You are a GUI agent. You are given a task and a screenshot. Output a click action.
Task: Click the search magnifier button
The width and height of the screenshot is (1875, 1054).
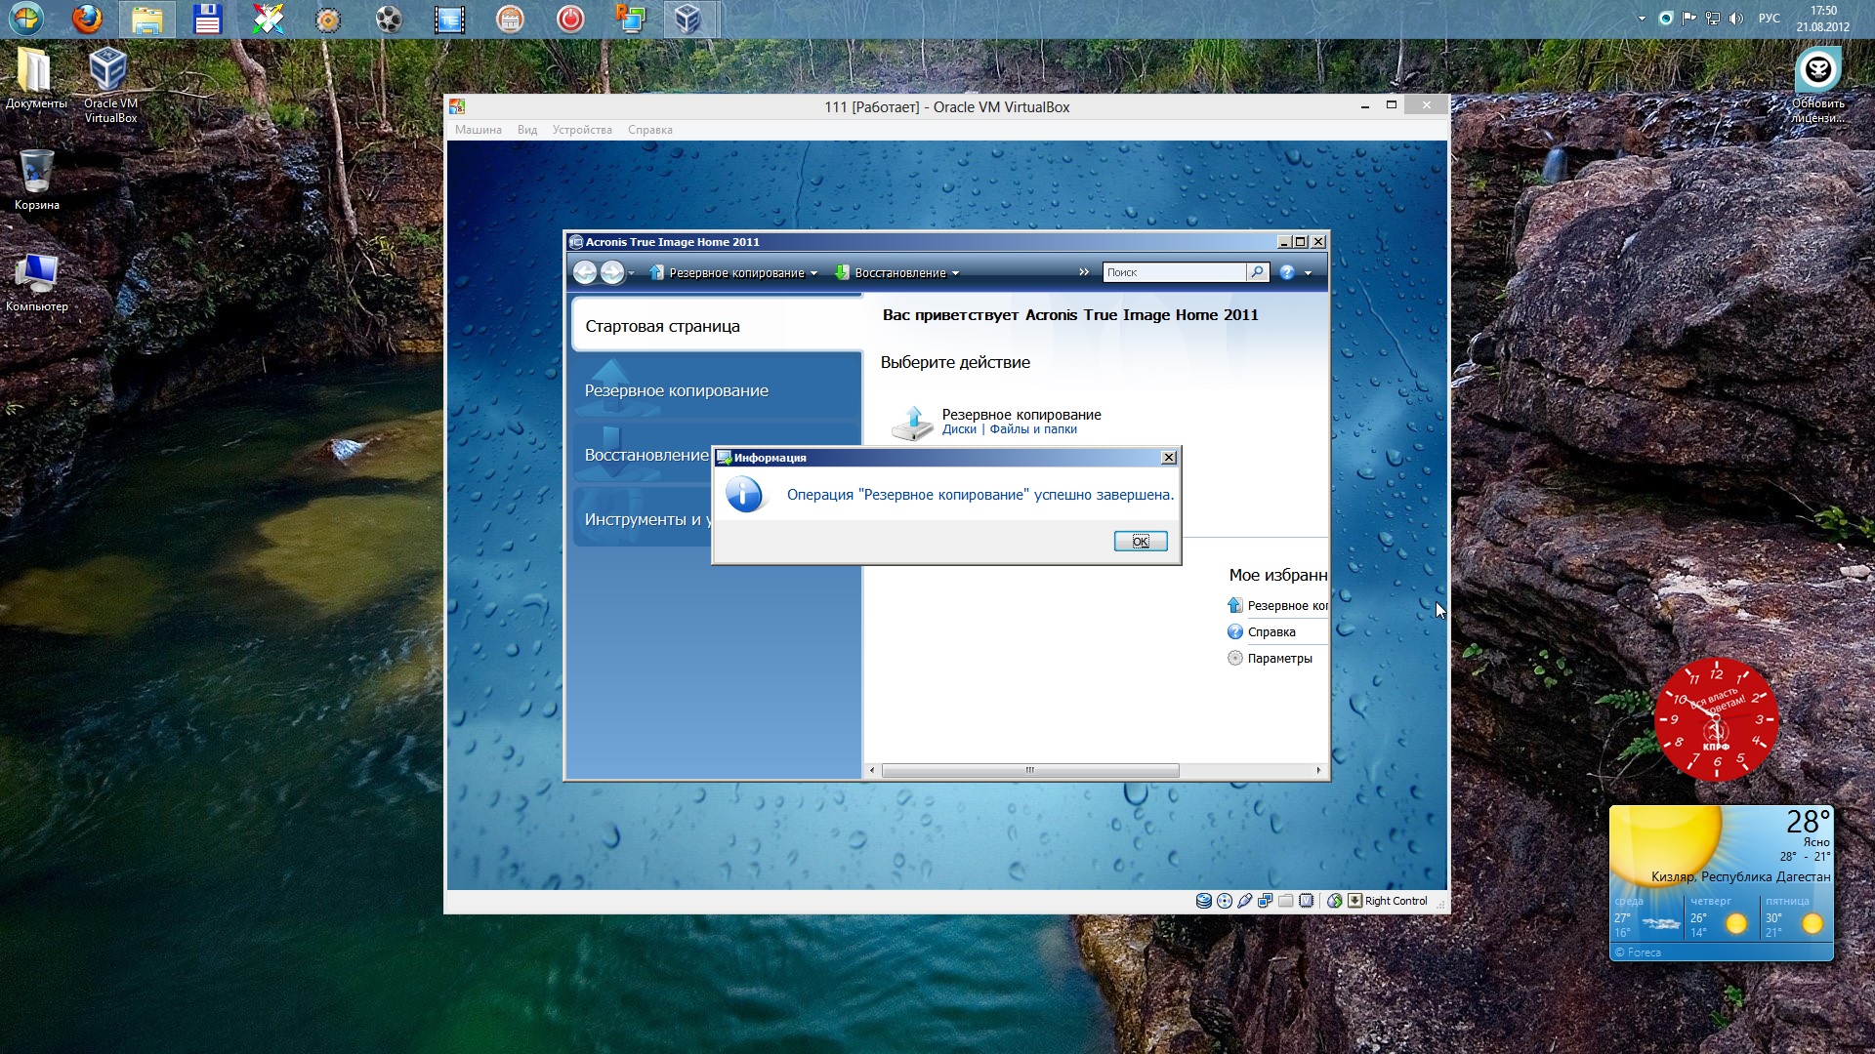point(1258,272)
